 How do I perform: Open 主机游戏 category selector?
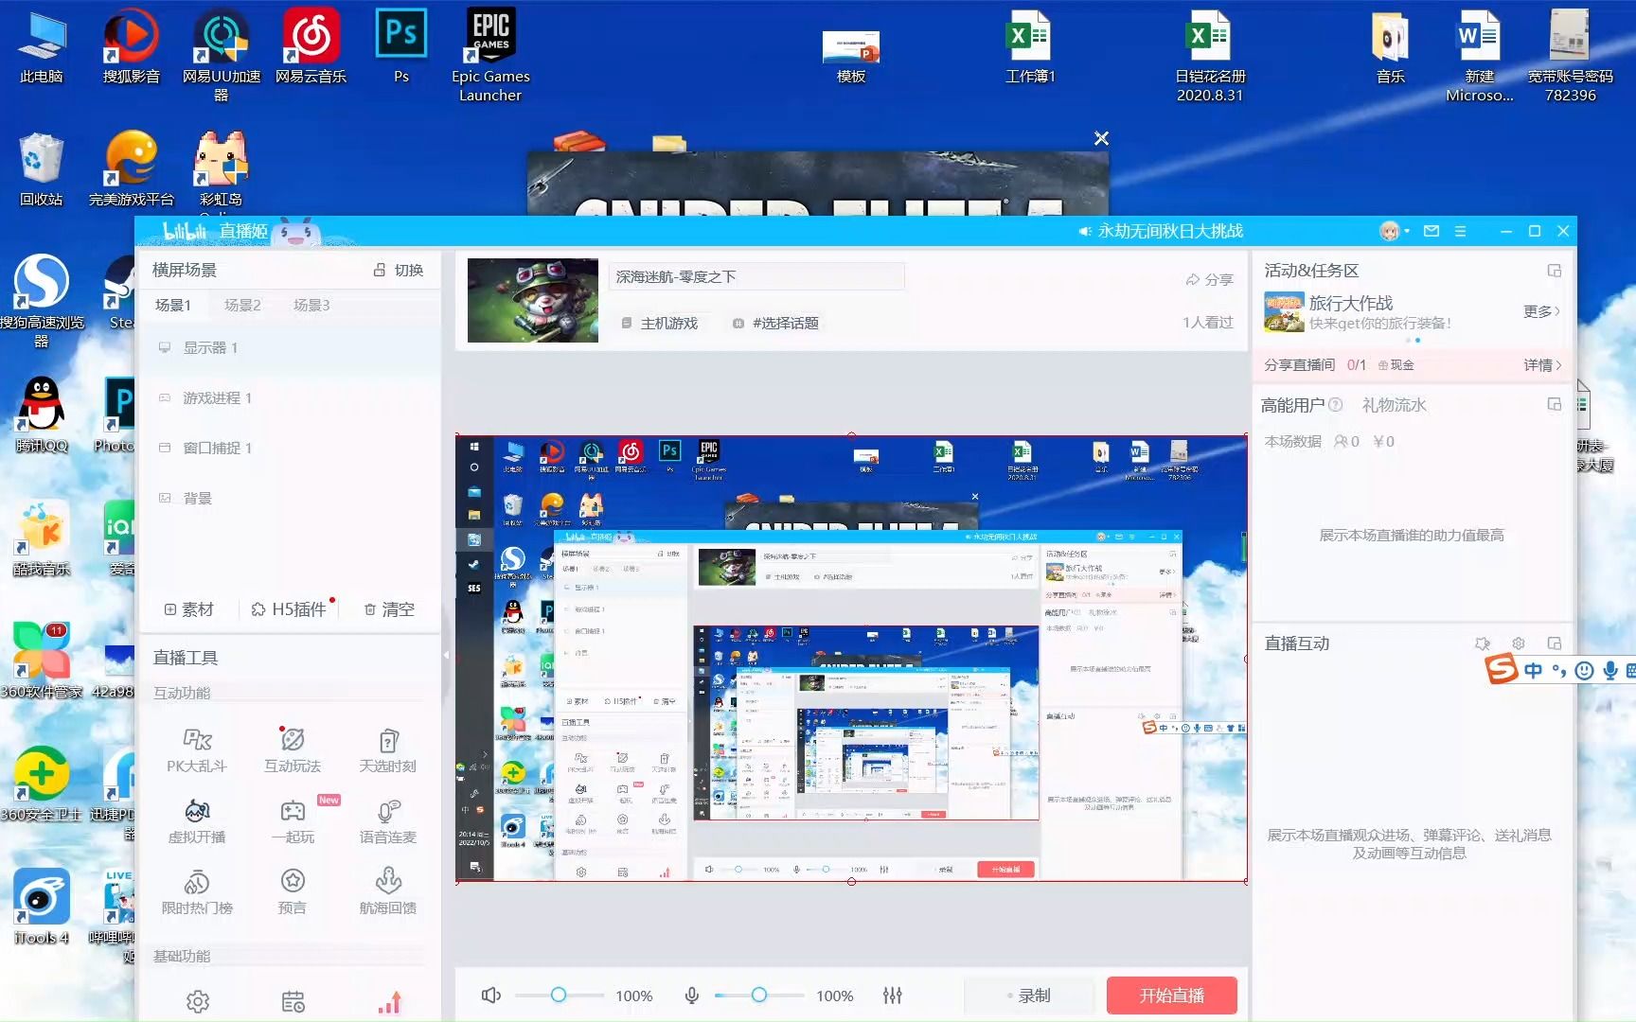[659, 323]
